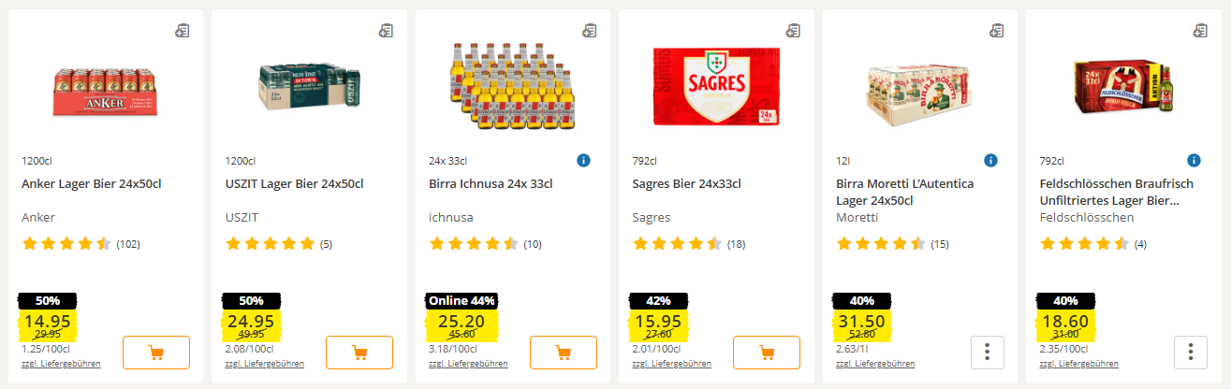View USZIT Lager Bier star ratings
This screenshot has width=1231, height=389.
point(271,245)
